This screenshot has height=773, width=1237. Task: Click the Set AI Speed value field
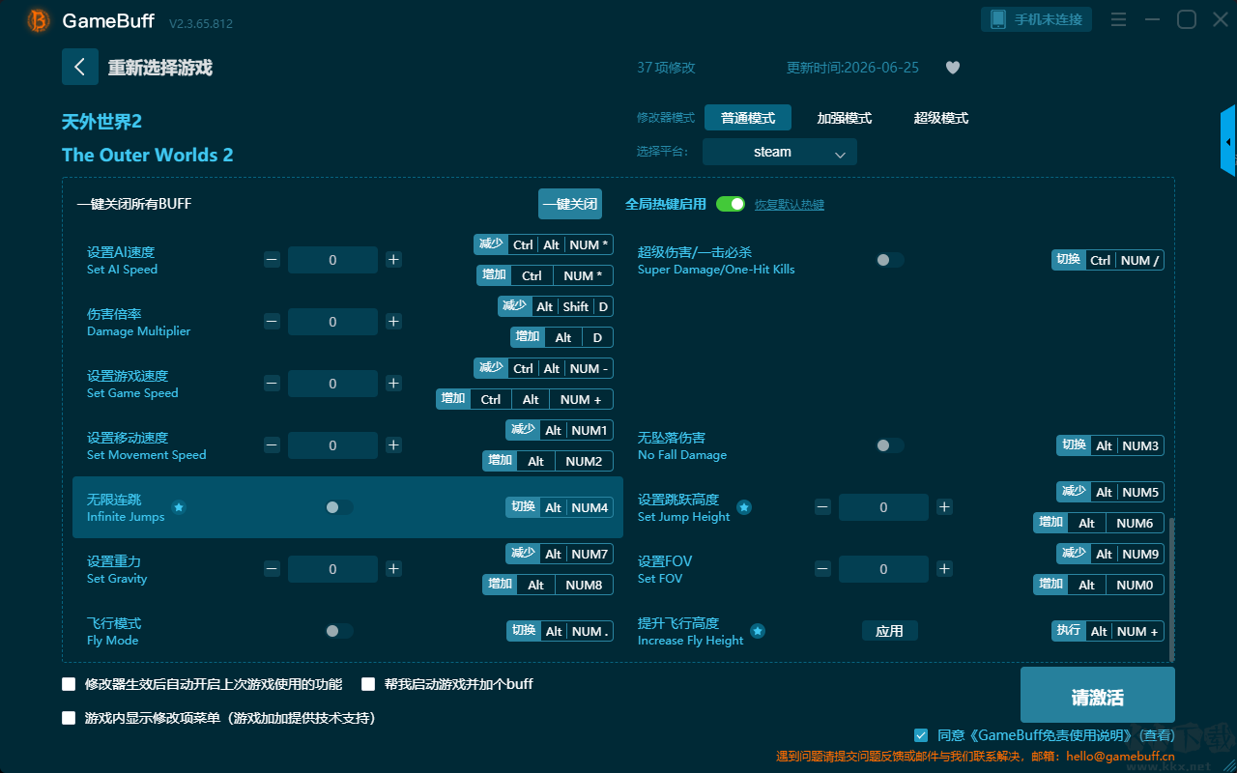(x=332, y=260)
